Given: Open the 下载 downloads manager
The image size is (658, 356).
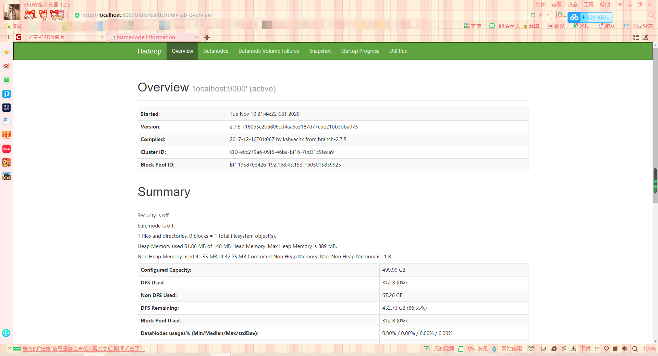Looking at the screenshot, I should point(581,348).
